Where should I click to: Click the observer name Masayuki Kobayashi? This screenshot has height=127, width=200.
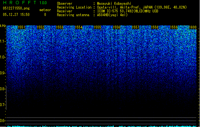pos(114,3)
